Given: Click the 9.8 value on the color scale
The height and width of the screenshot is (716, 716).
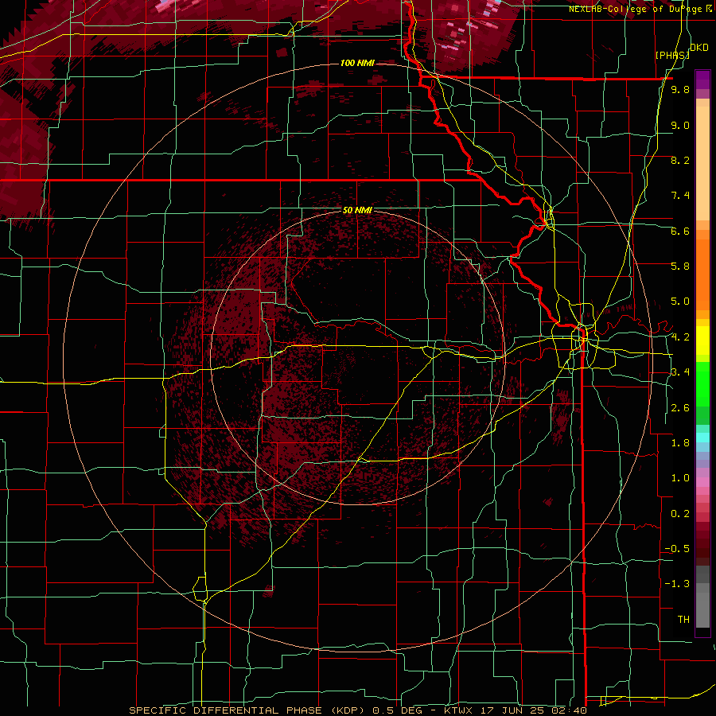Looking at the screenshot, I should [680, 89].
